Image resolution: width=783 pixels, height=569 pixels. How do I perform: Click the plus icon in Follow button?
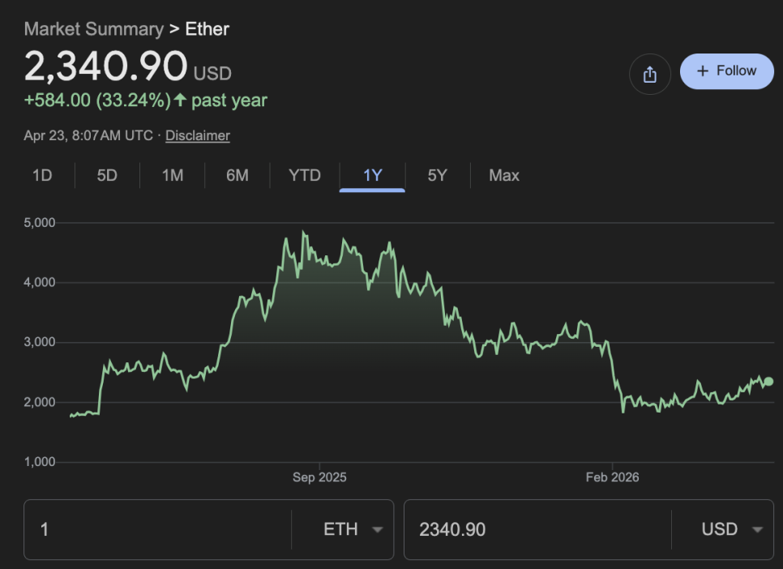[703, 71]
